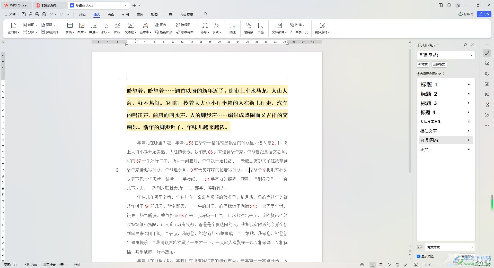494x268 pixels.
Task: Click the zoom out minus button
Action: [442, 265]
